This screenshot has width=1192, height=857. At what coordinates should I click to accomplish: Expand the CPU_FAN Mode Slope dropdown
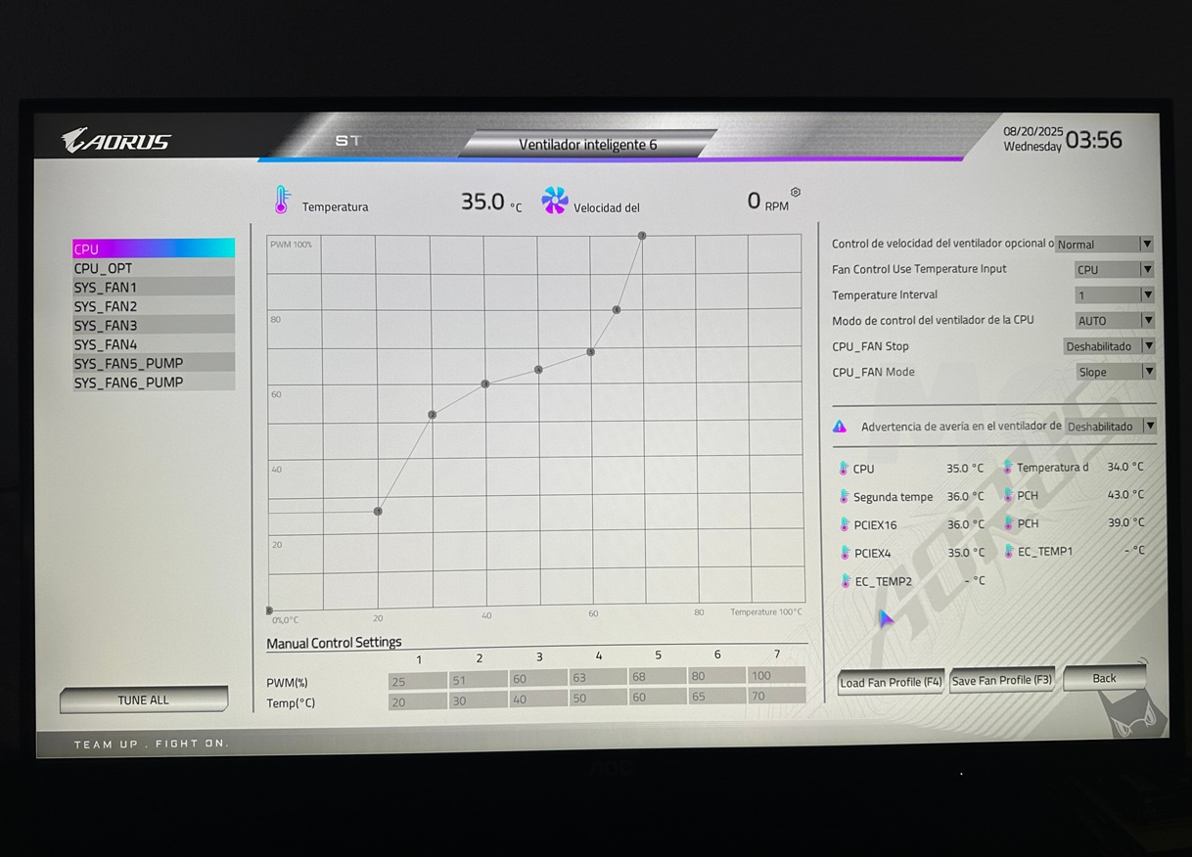tap(1115, 372)
